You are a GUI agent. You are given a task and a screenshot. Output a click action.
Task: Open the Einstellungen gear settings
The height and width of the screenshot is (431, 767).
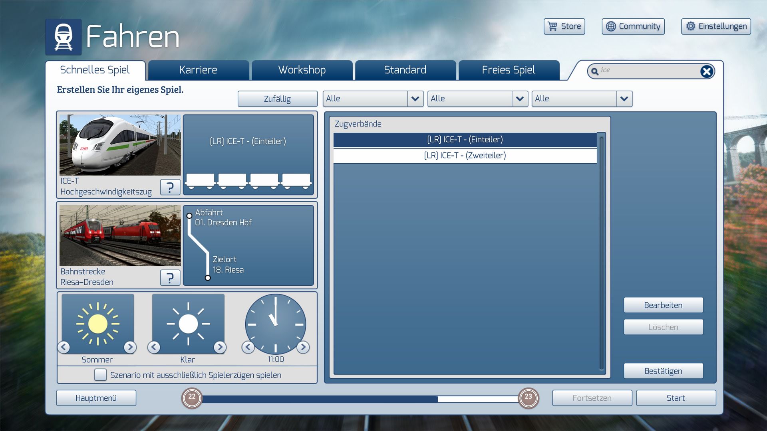coord(716,26)
